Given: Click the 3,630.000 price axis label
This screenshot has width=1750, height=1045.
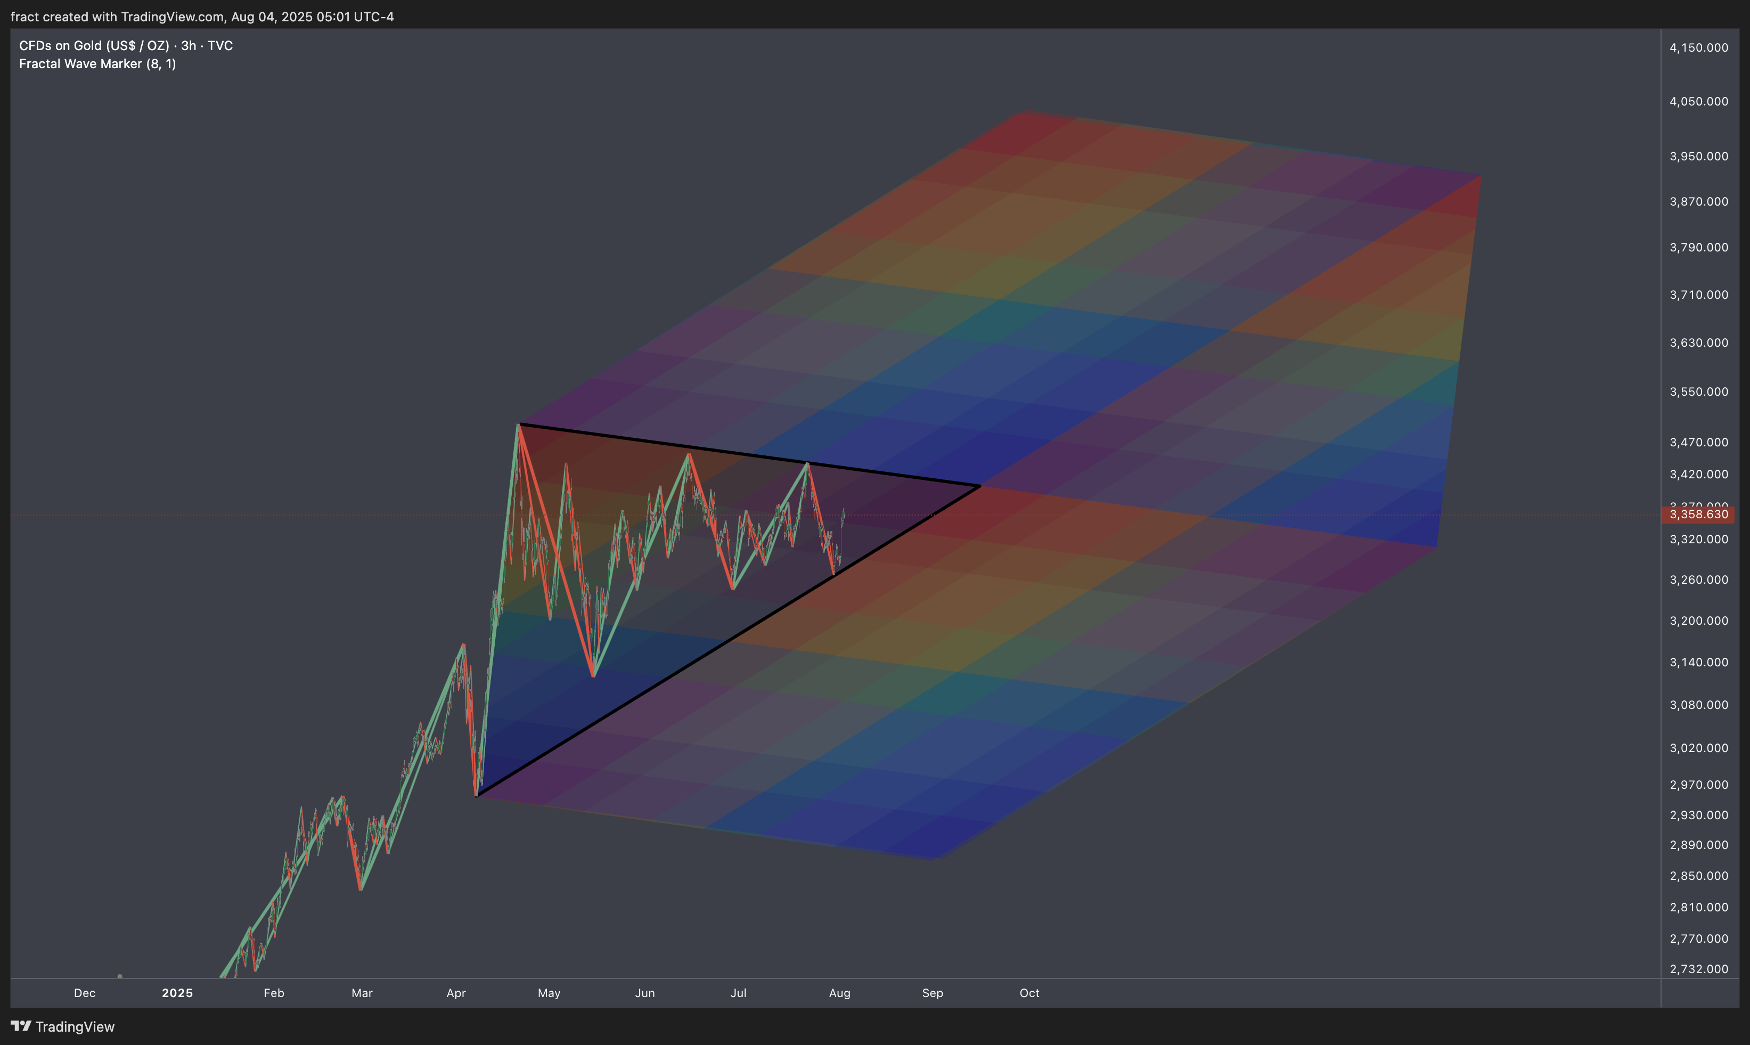Looking at the screenshot, I should (x=1699, y=343).
